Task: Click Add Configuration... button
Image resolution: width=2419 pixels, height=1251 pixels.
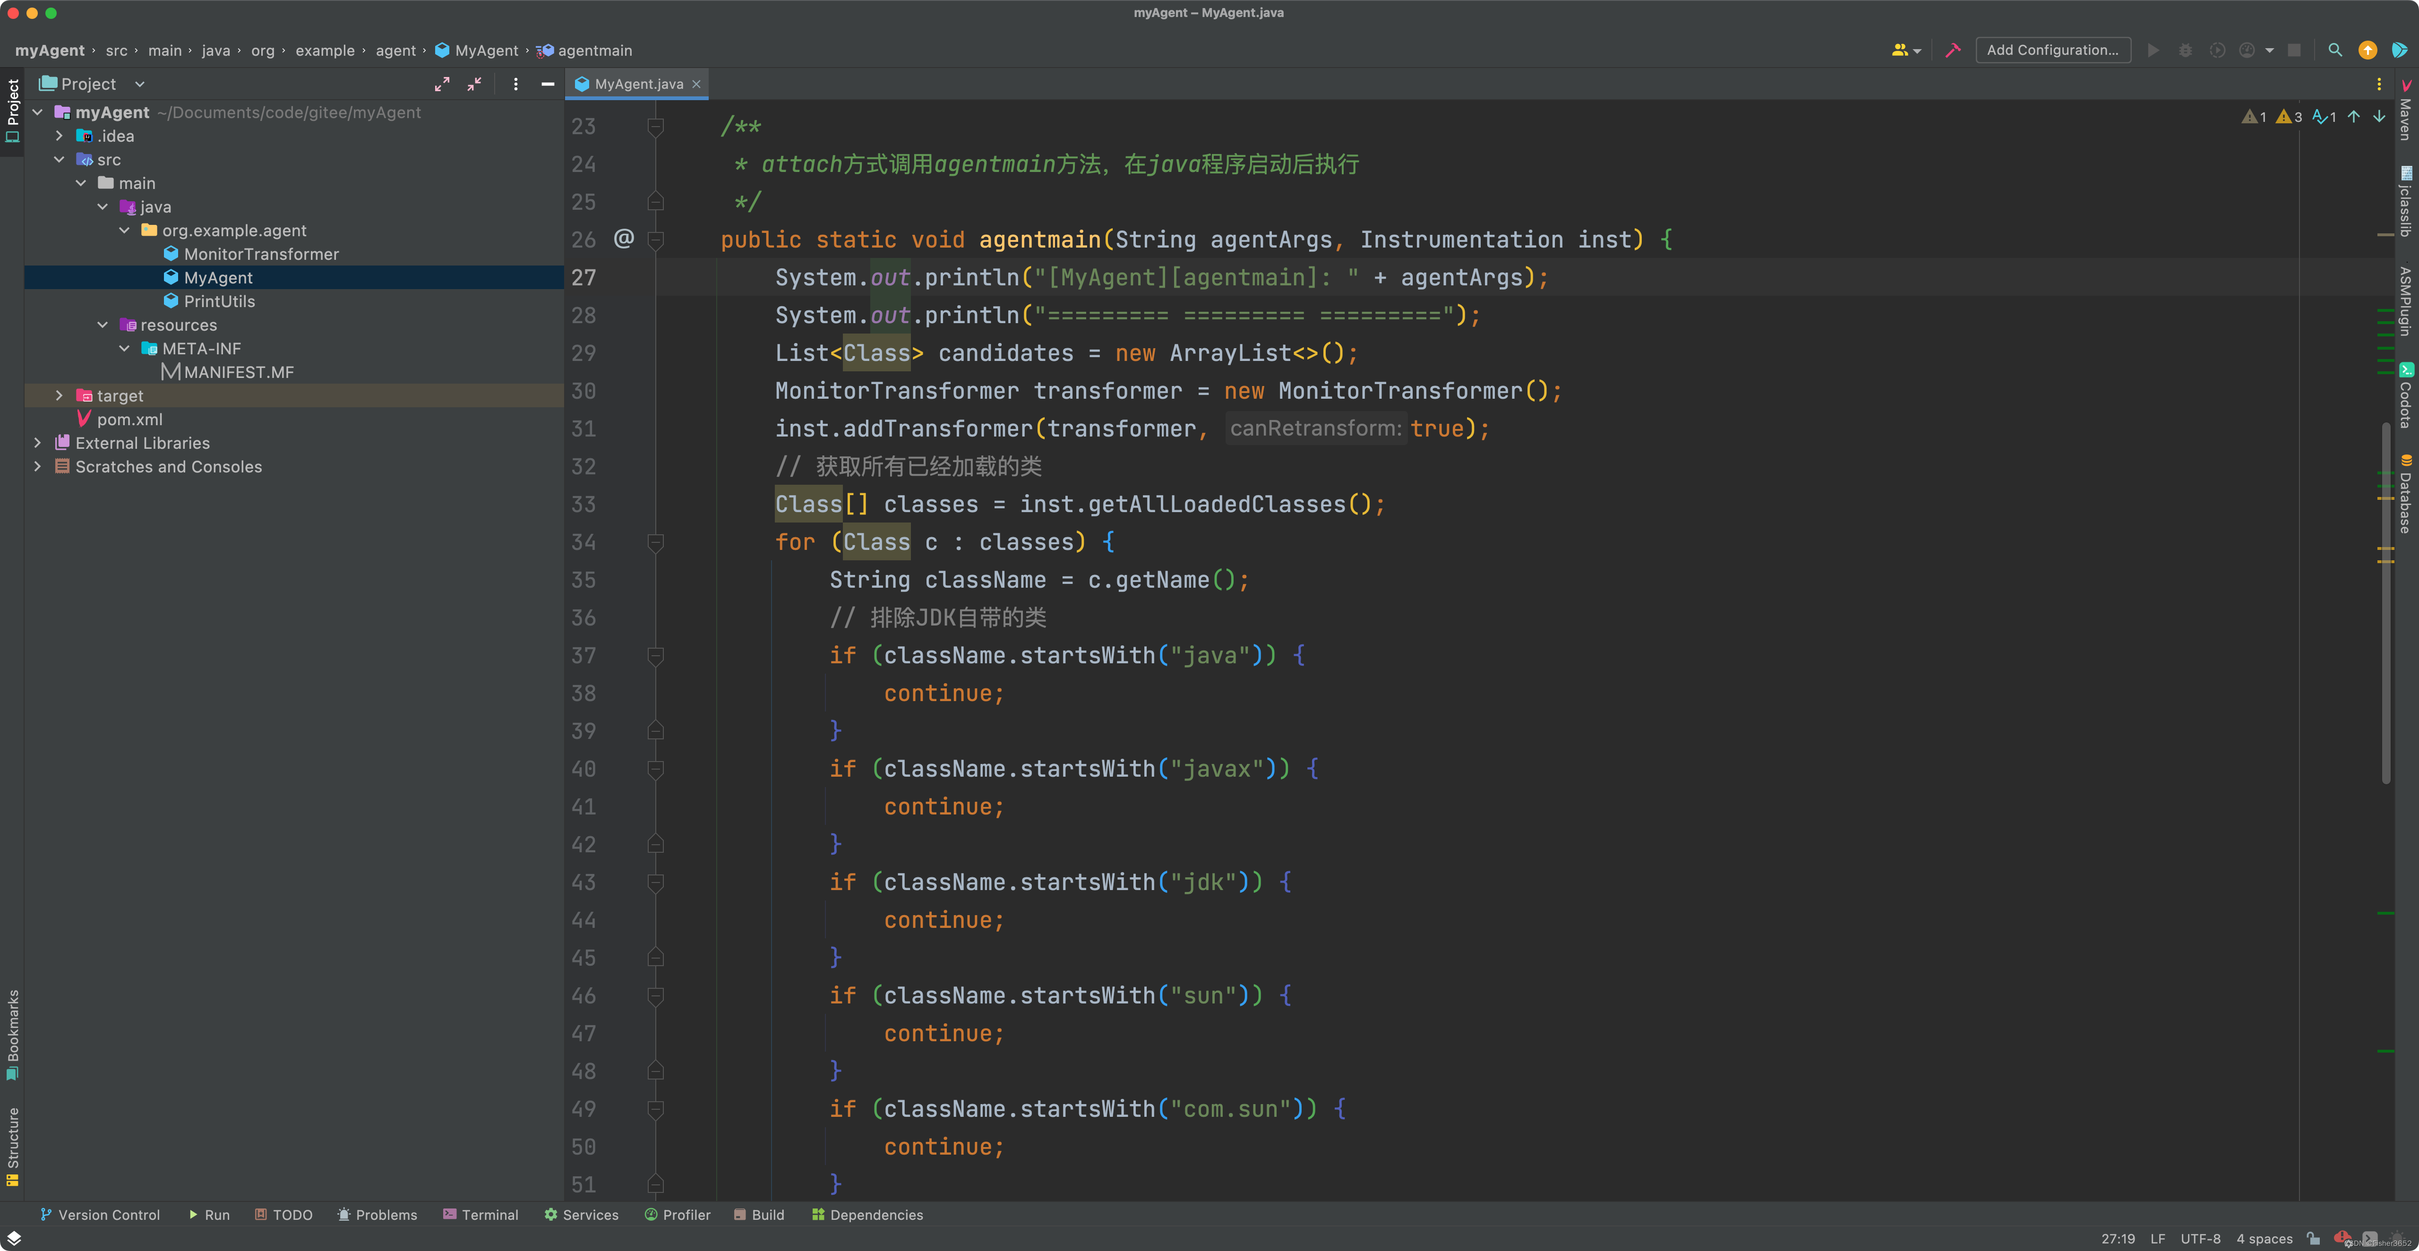Action: click(2053, 51)
